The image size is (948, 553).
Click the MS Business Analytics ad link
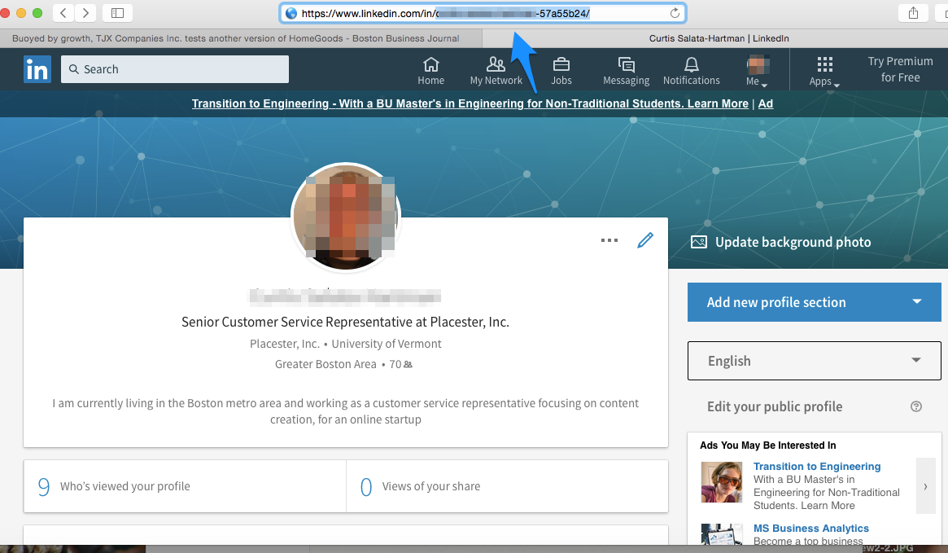[x=810, y=529]
